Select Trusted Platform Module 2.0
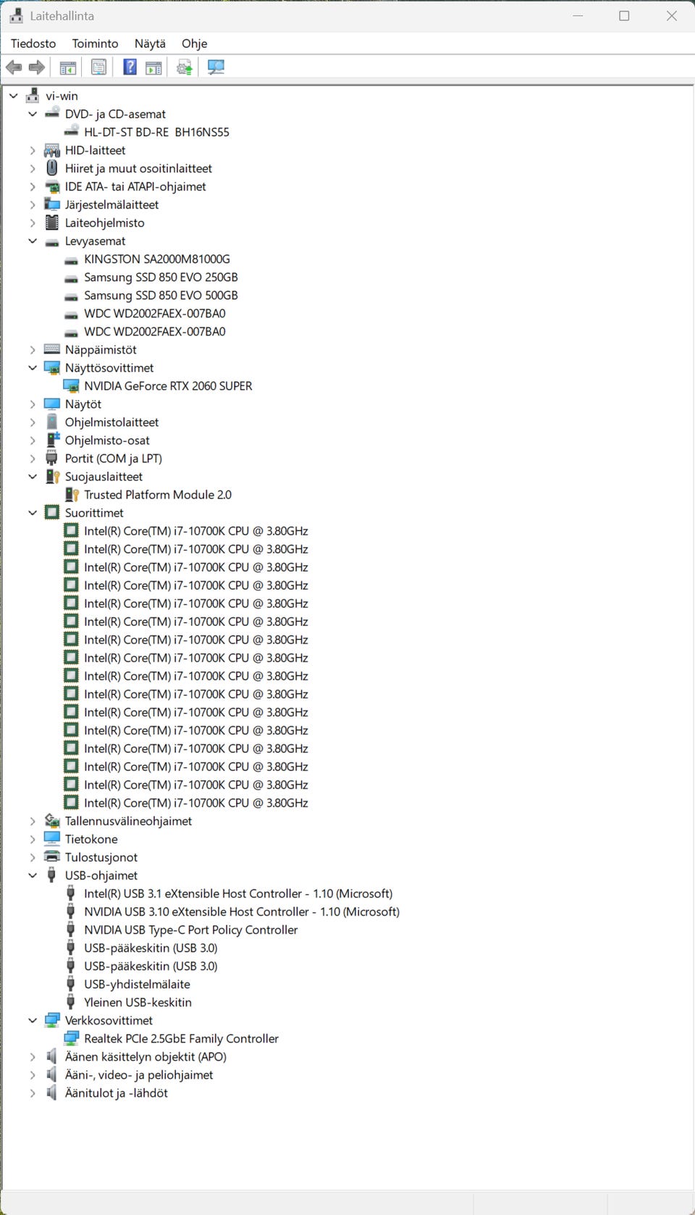Screen dimensions: 695x1215 (158, 494)
